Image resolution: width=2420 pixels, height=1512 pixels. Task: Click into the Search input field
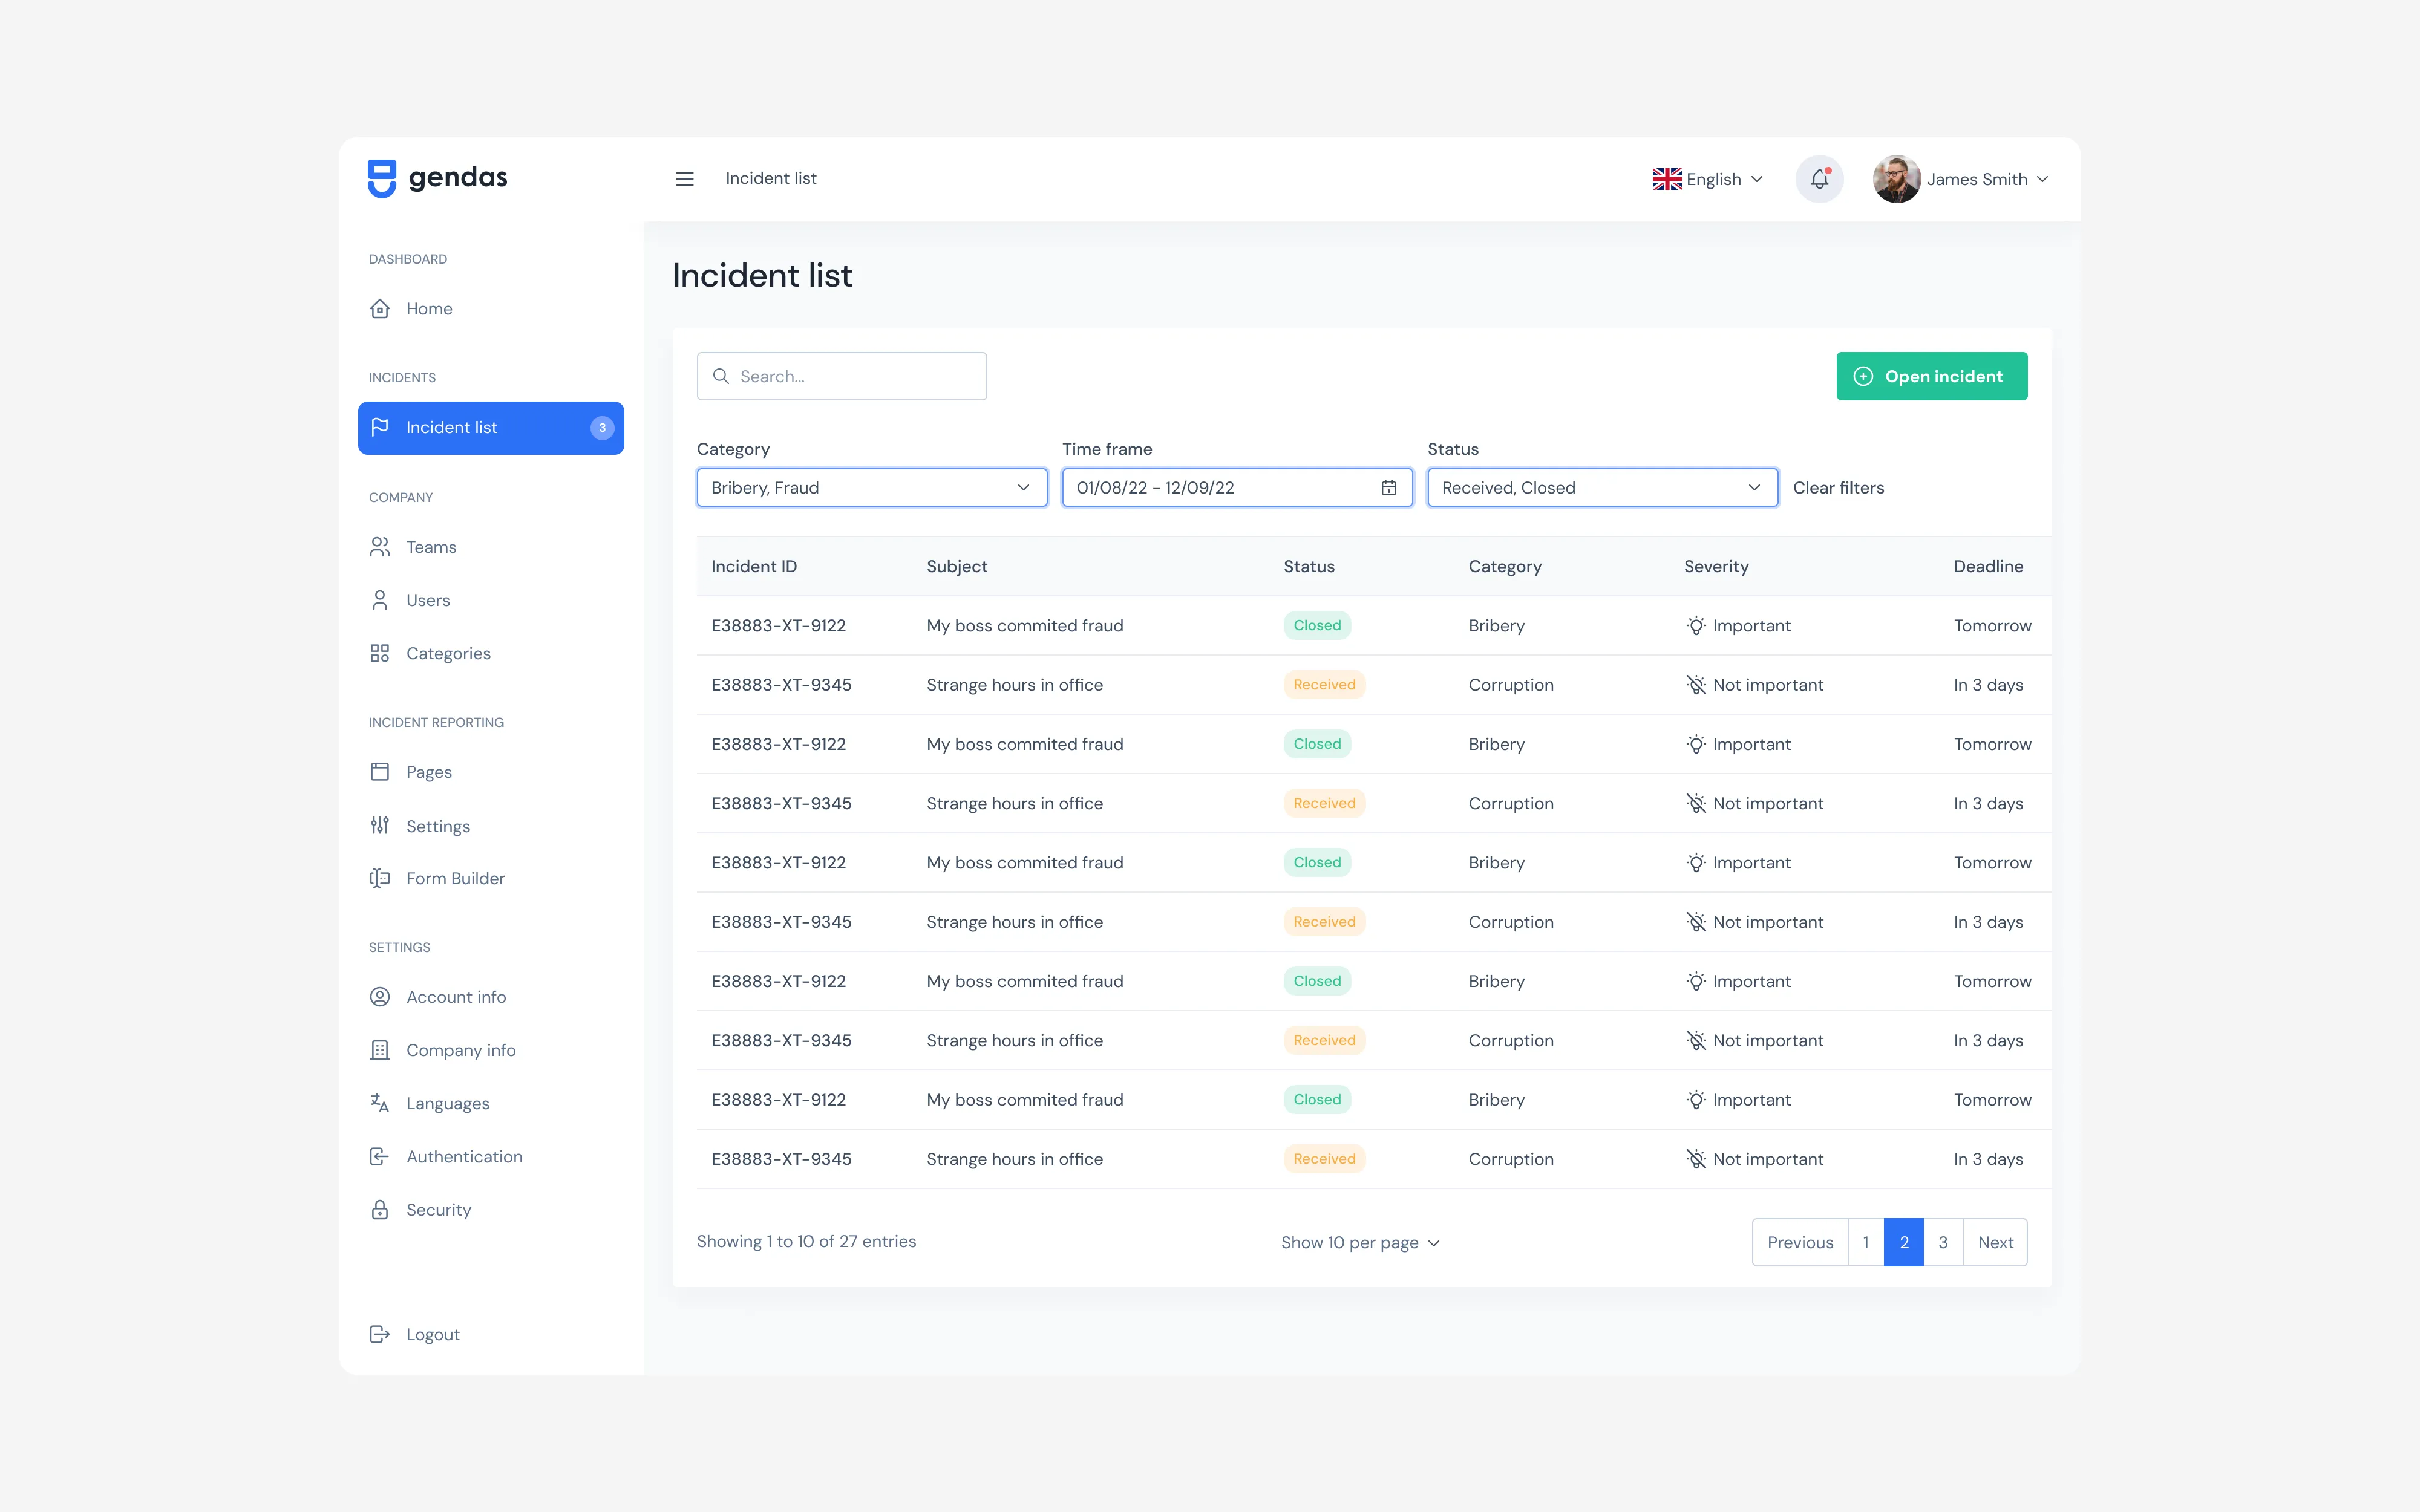841,376
